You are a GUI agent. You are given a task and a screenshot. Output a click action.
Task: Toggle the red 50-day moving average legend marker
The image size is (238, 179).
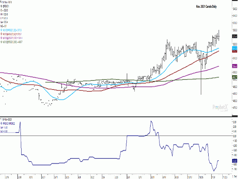coord(1,34)
